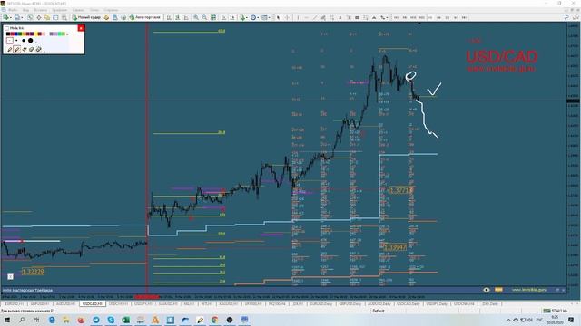Switch to the EURUSD,H1 chart tab

point(15,304)
